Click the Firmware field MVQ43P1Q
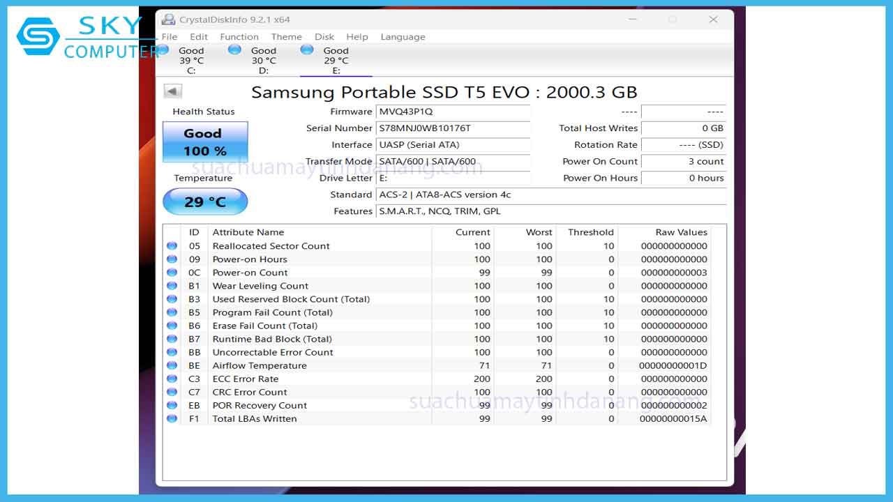The width and height of the screenshot is (893, 502). (x=453, y=112)
